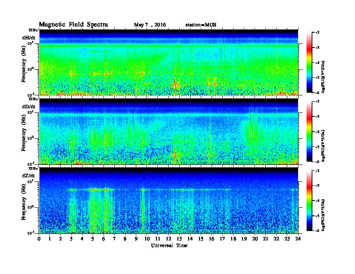Click the "Universal Time" axis label

(169, 245)
